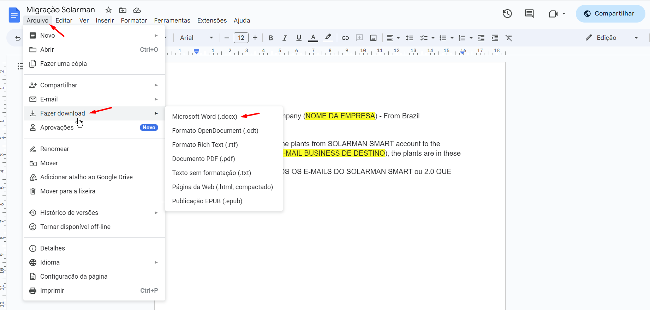Click the Compartilhar button
650x310 pixels.
click(610, 14)
